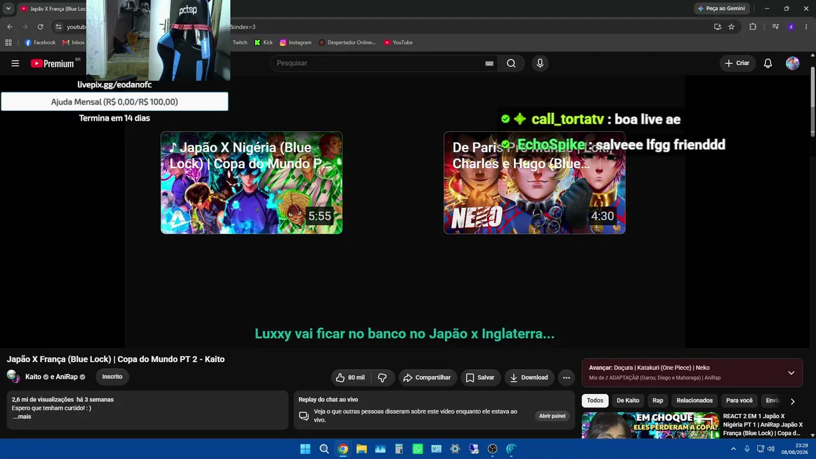Expand the Avançar playlist panel
Viewport: 816px width, 459px height.
[791, 373]
